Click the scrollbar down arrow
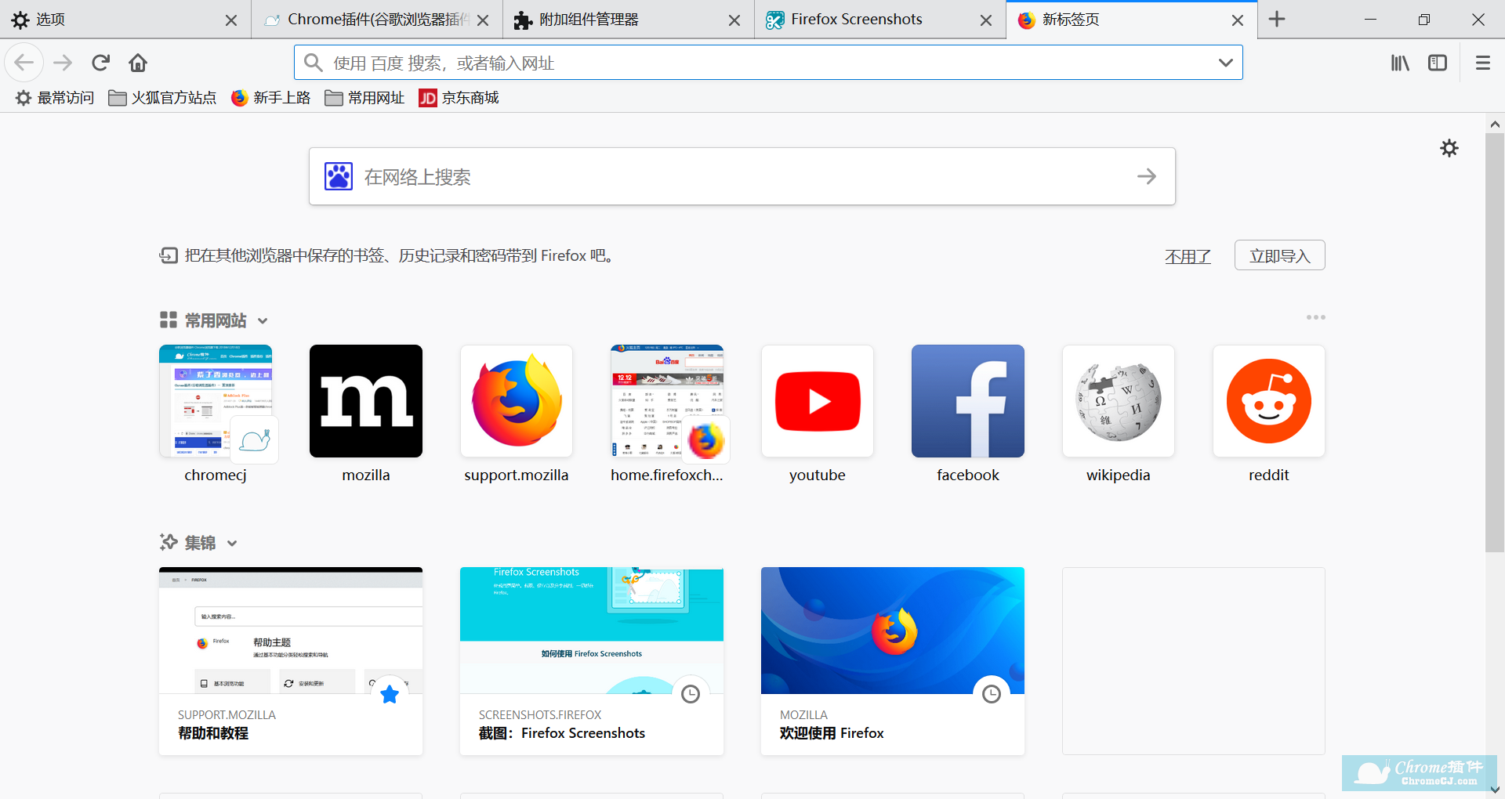The height and width of the screenshot is (799, 1505). 1495,790
